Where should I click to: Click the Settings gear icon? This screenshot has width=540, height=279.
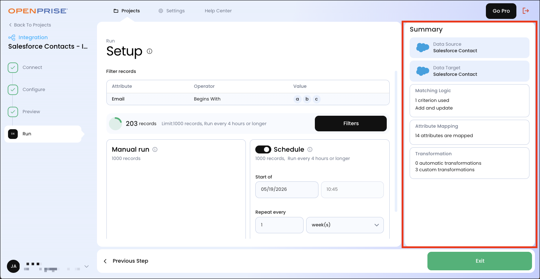[x=161, y=11]
